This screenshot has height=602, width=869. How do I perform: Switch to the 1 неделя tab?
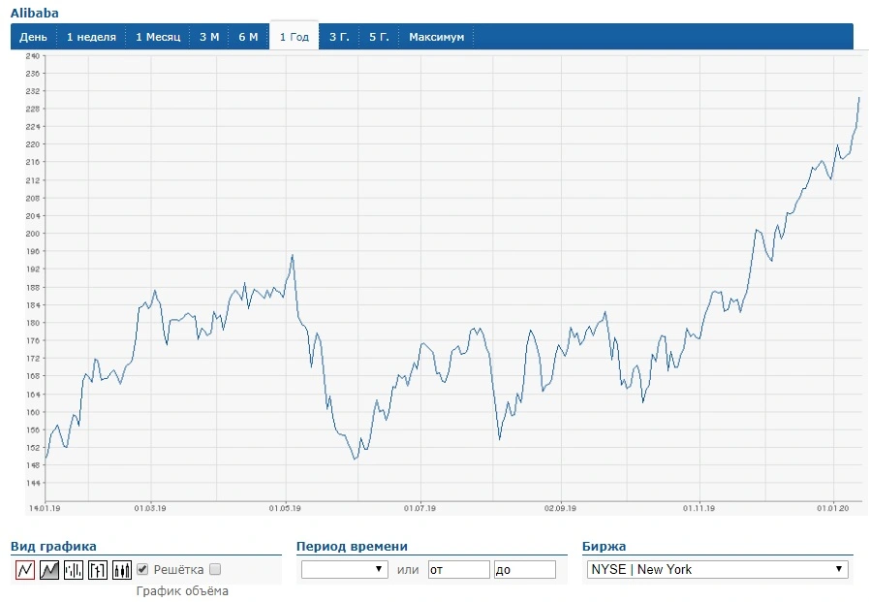pyautogui.click(x=91, y=37)
